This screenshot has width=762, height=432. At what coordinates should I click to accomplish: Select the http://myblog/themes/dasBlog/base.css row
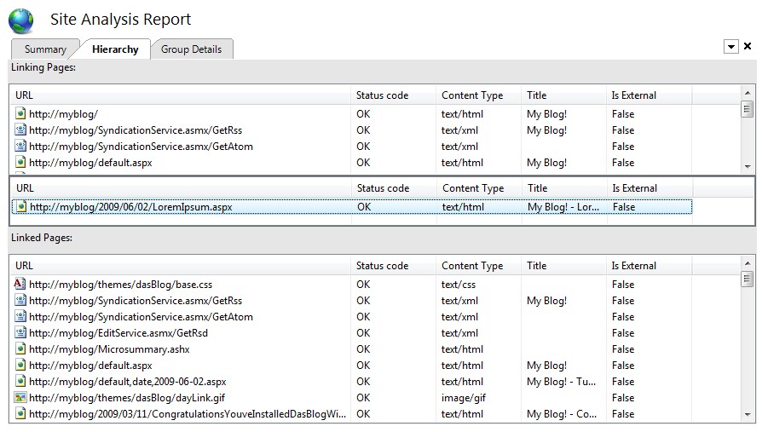click(351, 285)
